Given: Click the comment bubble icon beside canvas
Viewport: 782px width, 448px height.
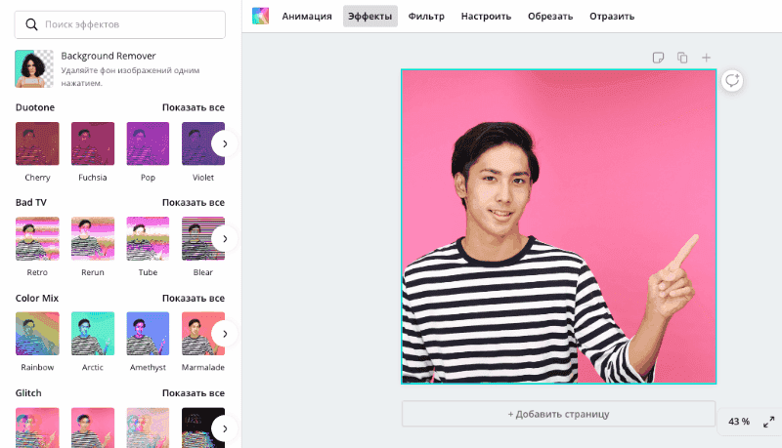Looking at the screenshot, I should point(732,81).
